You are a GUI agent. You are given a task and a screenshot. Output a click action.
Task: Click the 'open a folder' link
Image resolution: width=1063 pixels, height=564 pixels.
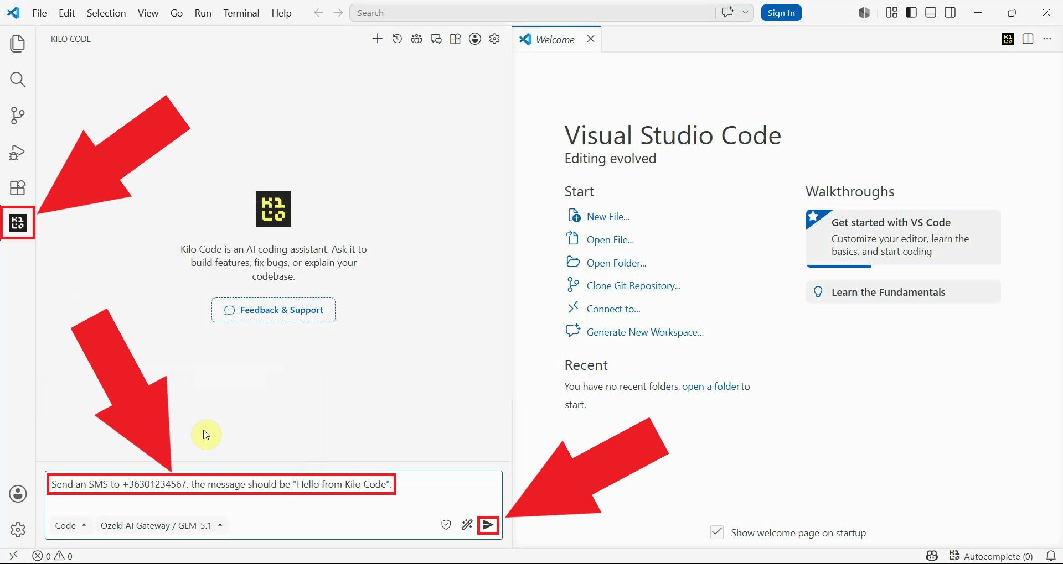pos(711,387)
